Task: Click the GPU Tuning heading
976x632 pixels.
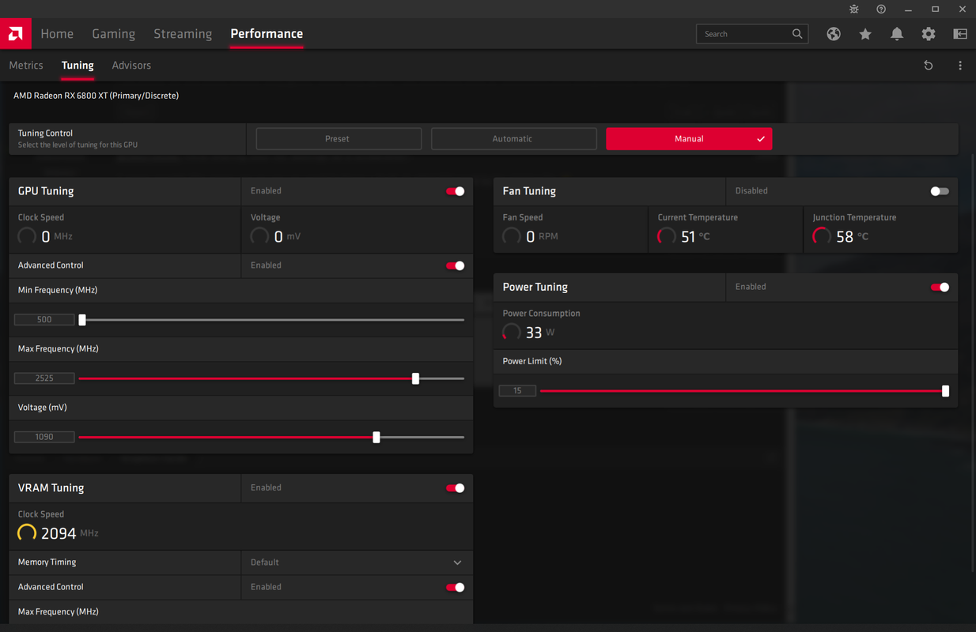Action: [46, 191]
